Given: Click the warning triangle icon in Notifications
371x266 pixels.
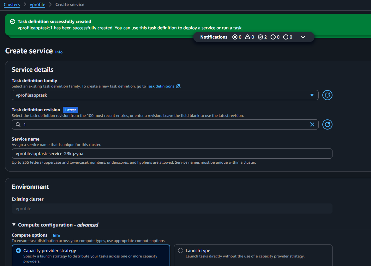Looking at the screenshot, I should point(248,37).
